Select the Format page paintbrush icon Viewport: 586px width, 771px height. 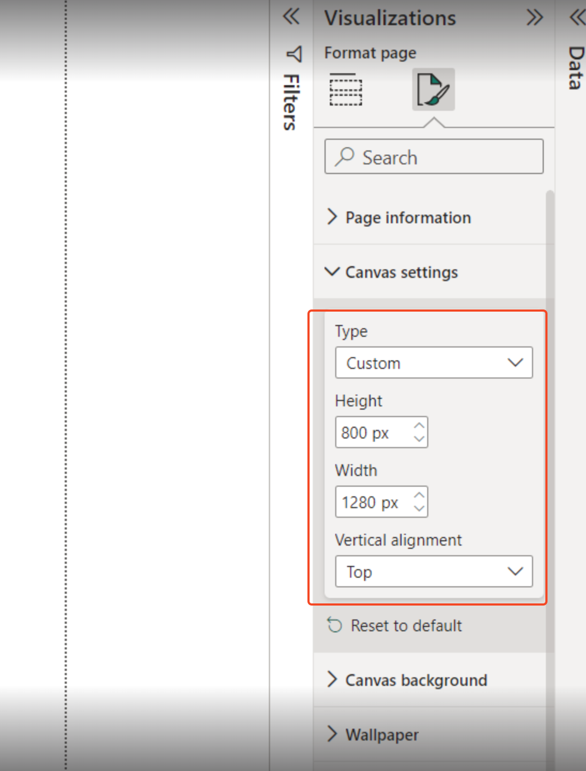(x=433, y=89)
